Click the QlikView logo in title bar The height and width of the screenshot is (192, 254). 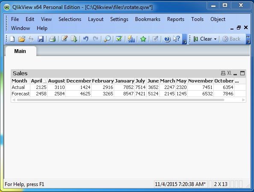(7, 7)
